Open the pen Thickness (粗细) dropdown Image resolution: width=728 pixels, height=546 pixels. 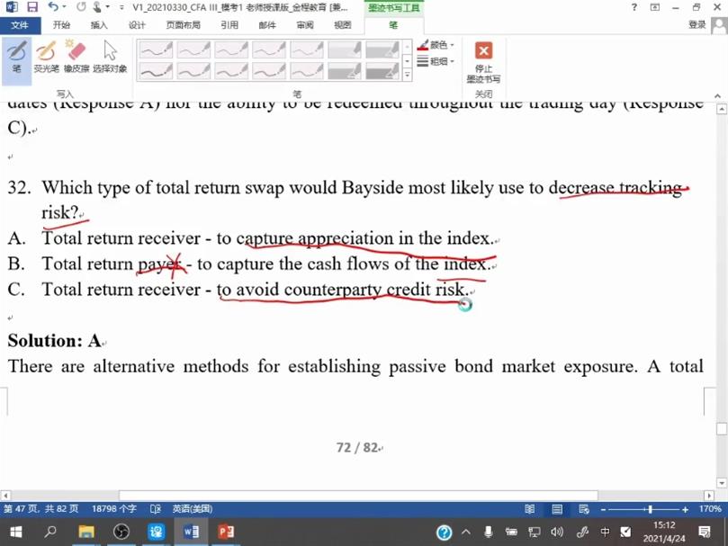tap(437, 61)
